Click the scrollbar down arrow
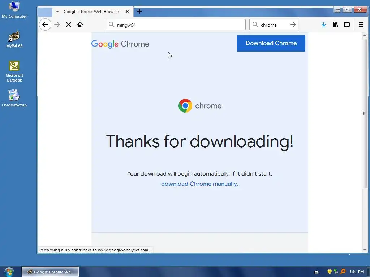Viewport: 370px width, 277px height. [365, 250]
